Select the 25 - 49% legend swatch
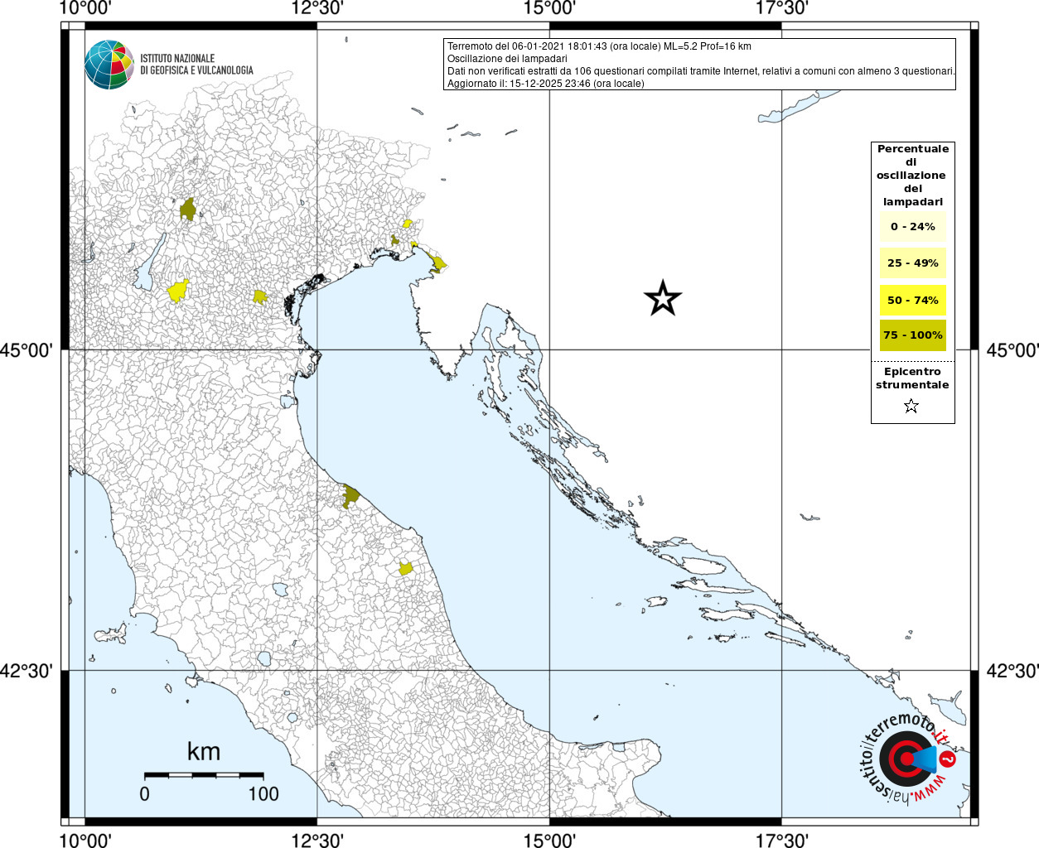 pyautogui.click(x=912, y=263)
